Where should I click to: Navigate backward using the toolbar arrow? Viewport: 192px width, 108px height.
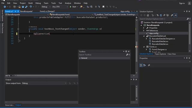pyautogui.click(x=5, y=7)
